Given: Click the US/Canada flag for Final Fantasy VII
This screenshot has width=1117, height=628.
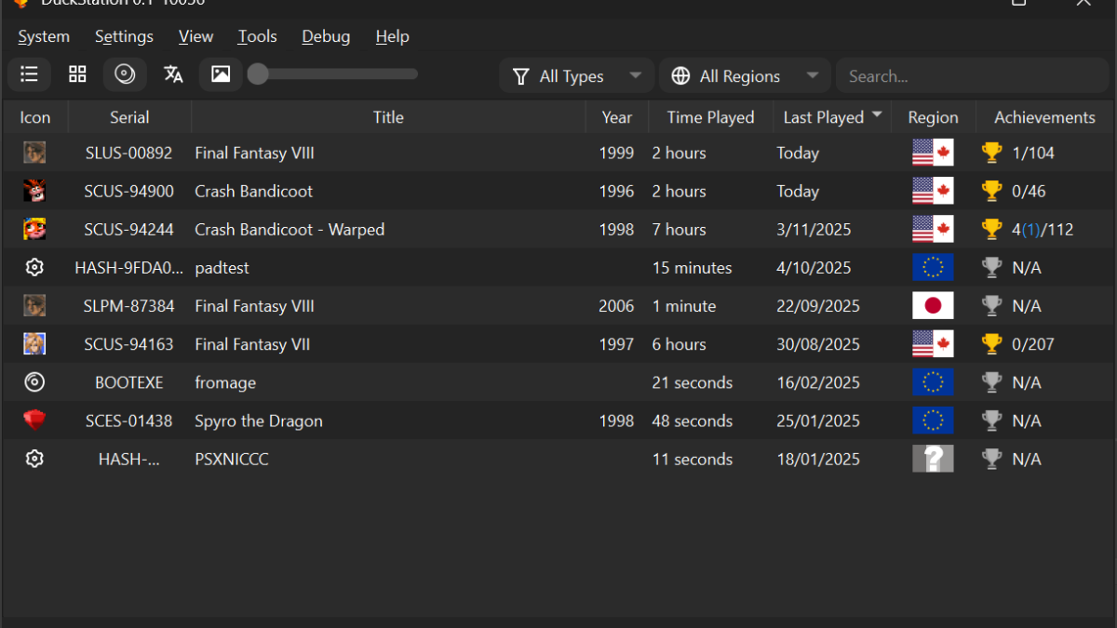Looking at the screenshot, I should click(933, 344).
